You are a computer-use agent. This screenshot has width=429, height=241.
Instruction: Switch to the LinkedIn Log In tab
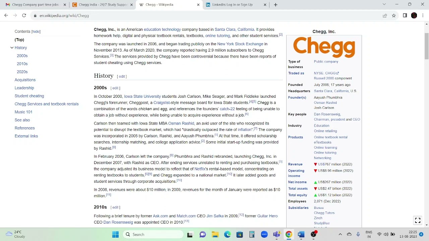pos(236,5)
